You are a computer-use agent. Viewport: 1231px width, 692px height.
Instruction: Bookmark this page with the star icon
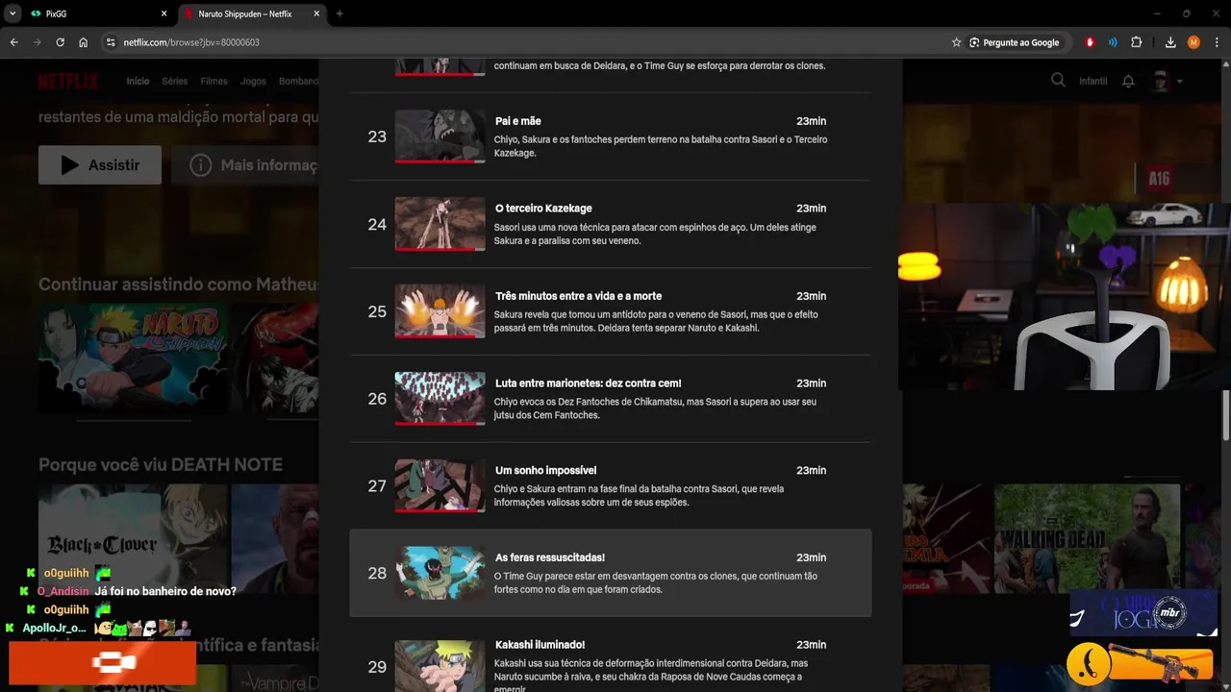[x=956, y=42]
